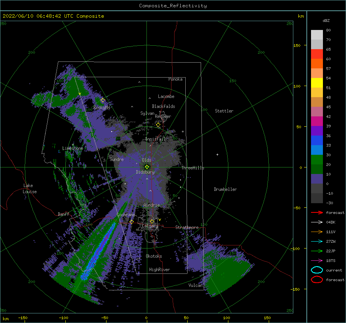The image size is (346, 323).
Task: Click the red forecast ellipse legend symbol
Action: pos(317,280)
